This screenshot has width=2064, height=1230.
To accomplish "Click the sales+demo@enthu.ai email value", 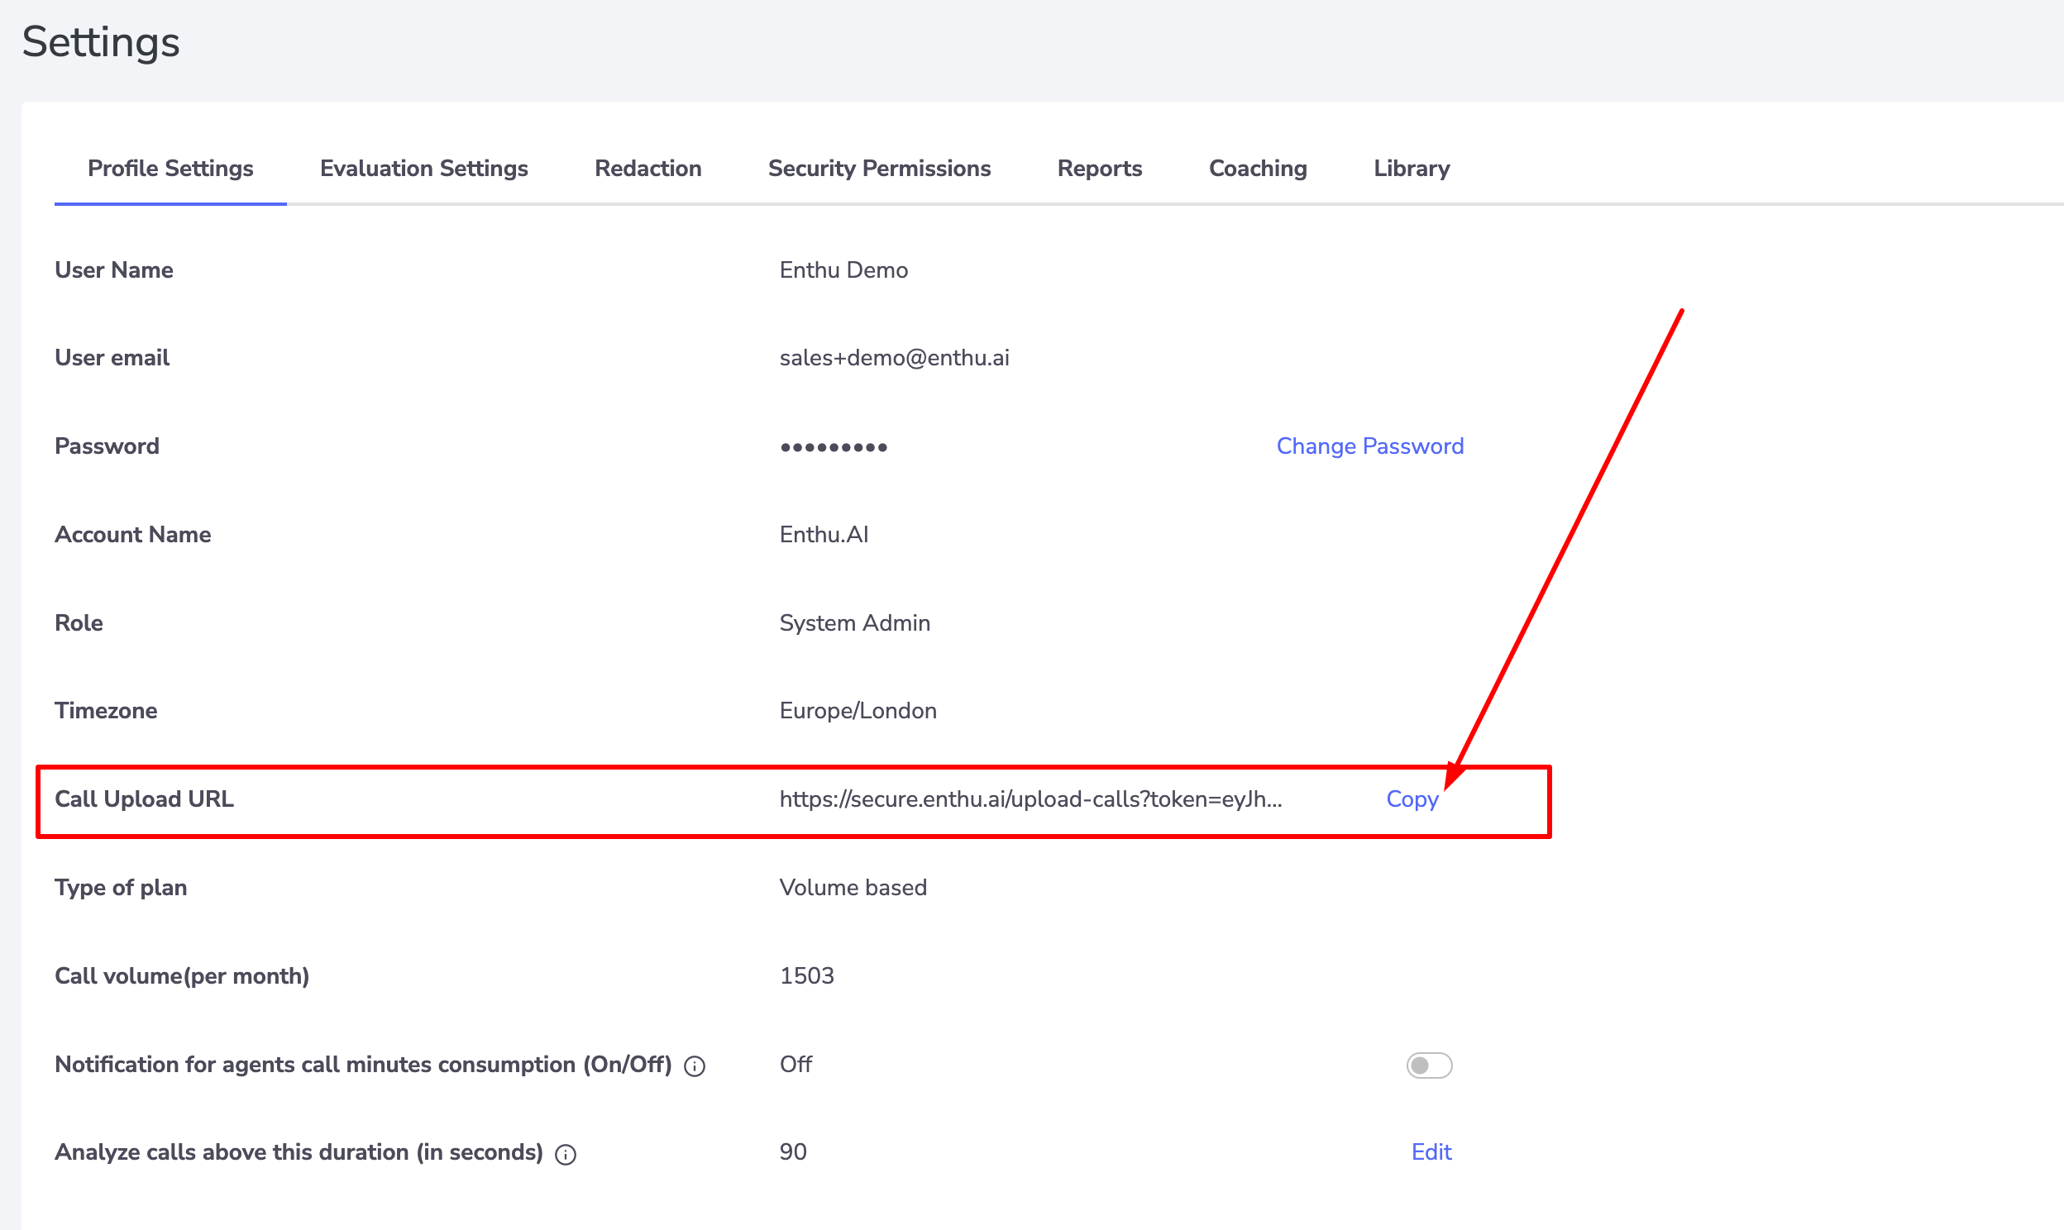I will 894,358.
